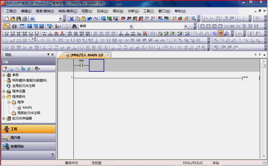This screenshot has width=268, height=166.
Task: Insert application instruction F8
Action: (x=37, y=33)
